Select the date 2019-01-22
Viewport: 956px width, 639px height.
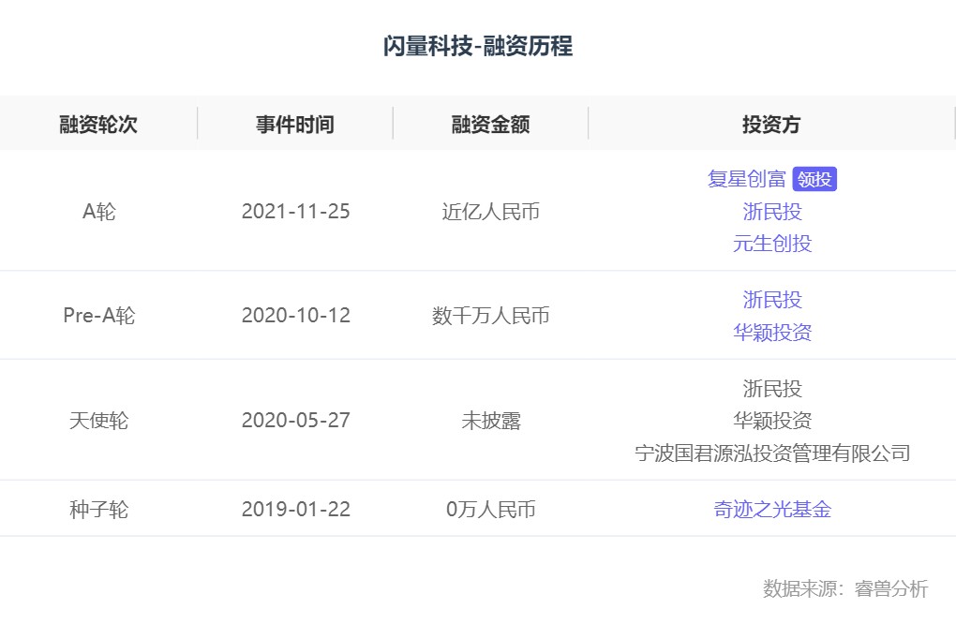(x=295, y=509)
